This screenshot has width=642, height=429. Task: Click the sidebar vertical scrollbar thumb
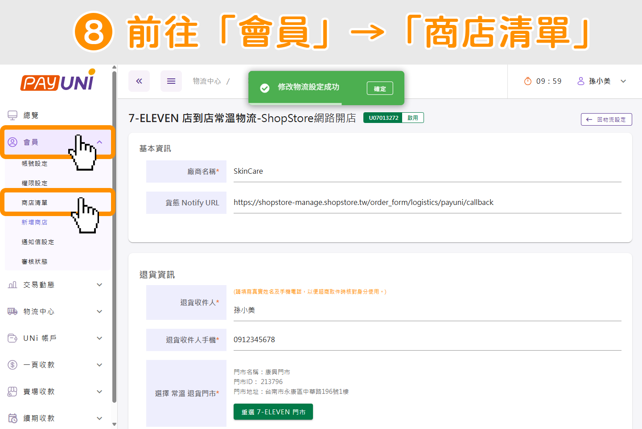pyautogui.click(x=115, y=236)
